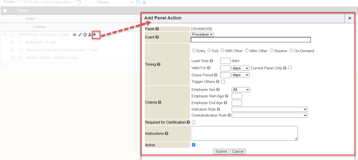The width and height of the screenshot is (358, 160).
Task: Enable the Required for Certification checkbox
Action: pos(194,122)
